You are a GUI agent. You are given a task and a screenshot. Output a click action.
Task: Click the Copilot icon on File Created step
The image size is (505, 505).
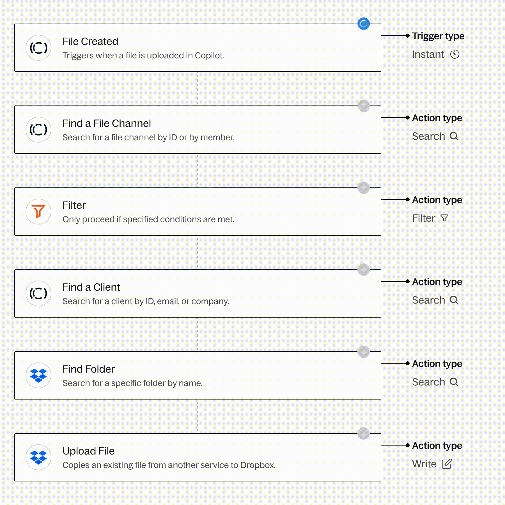38,48
